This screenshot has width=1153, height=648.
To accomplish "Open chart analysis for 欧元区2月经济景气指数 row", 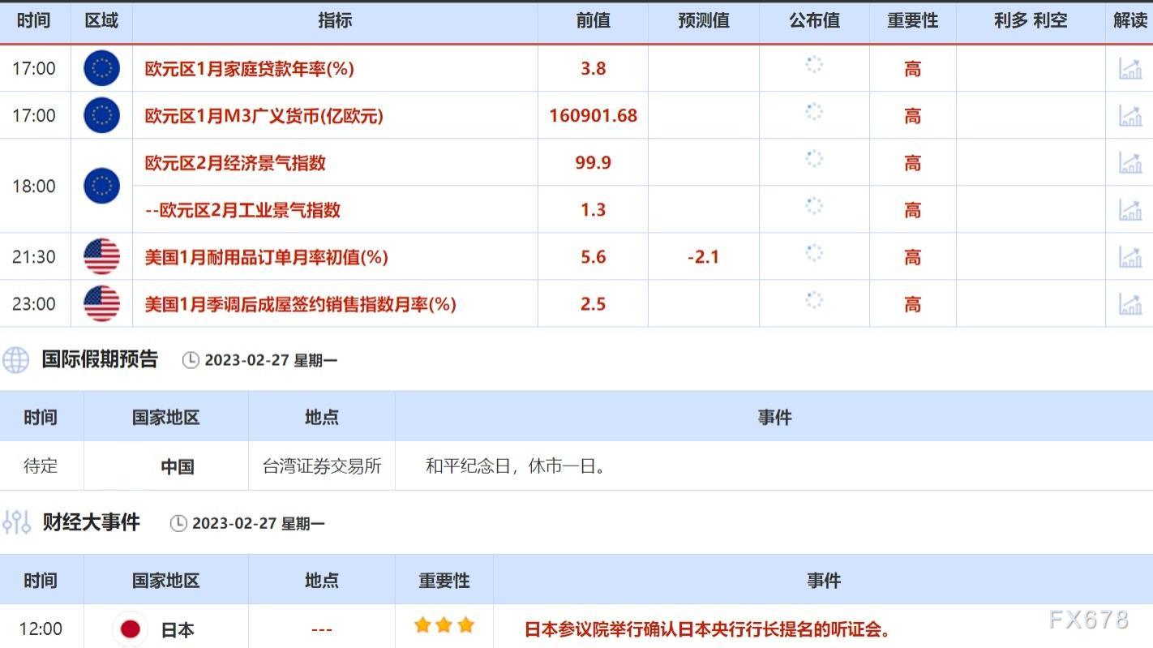I will point(1129,163).
